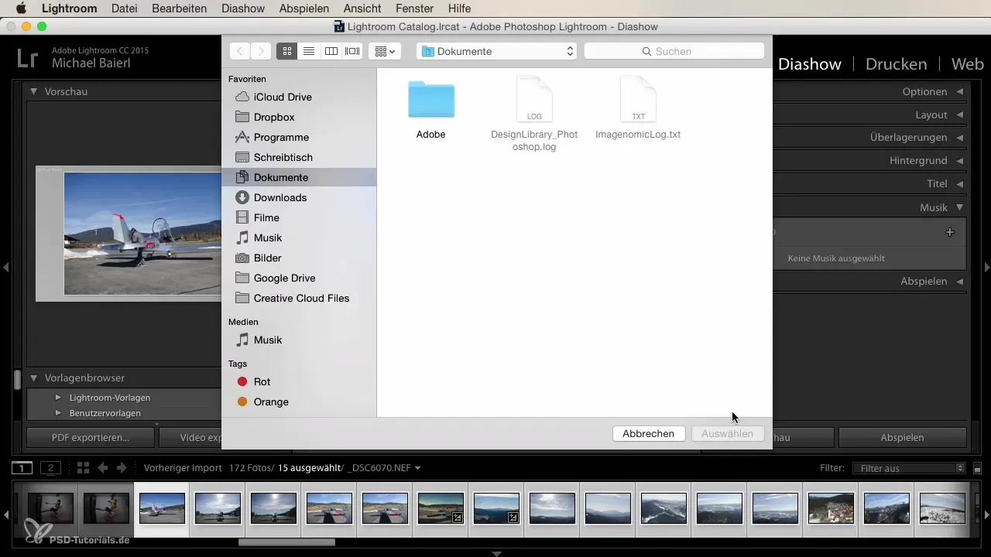Select the airplane filmstrip thumbnail highlighted
Screen dimensions: 991x557
[x=162, y=508]
